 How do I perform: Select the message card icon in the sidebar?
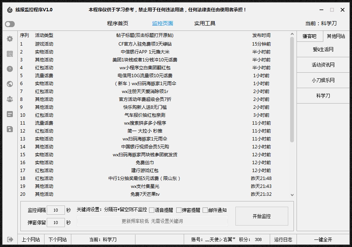9,114
